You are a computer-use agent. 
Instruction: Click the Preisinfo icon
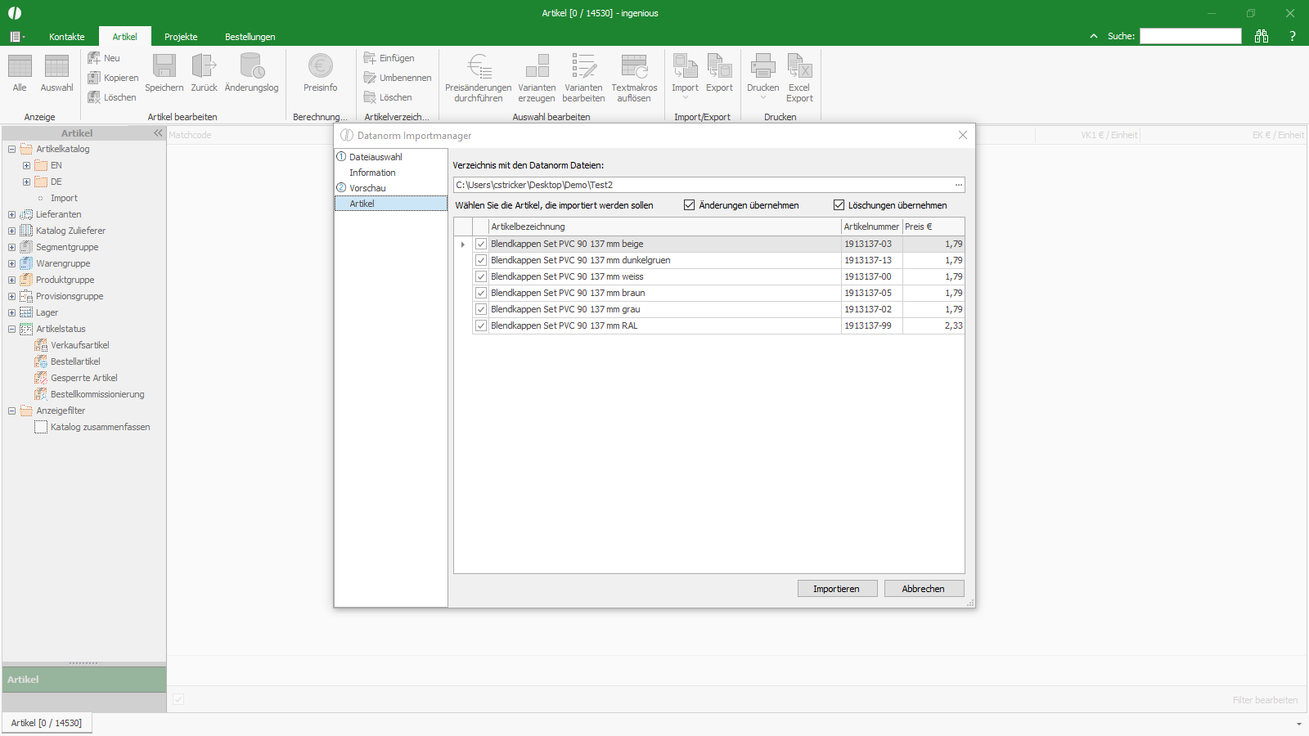click(319, 74)
